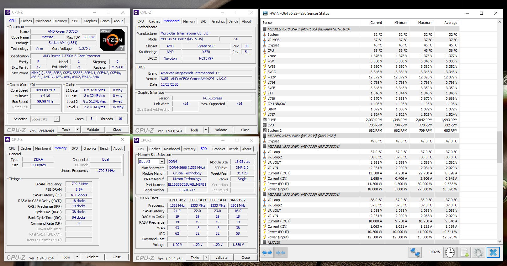Open HWiNFO remote network monitors icon

pos(415,252)
